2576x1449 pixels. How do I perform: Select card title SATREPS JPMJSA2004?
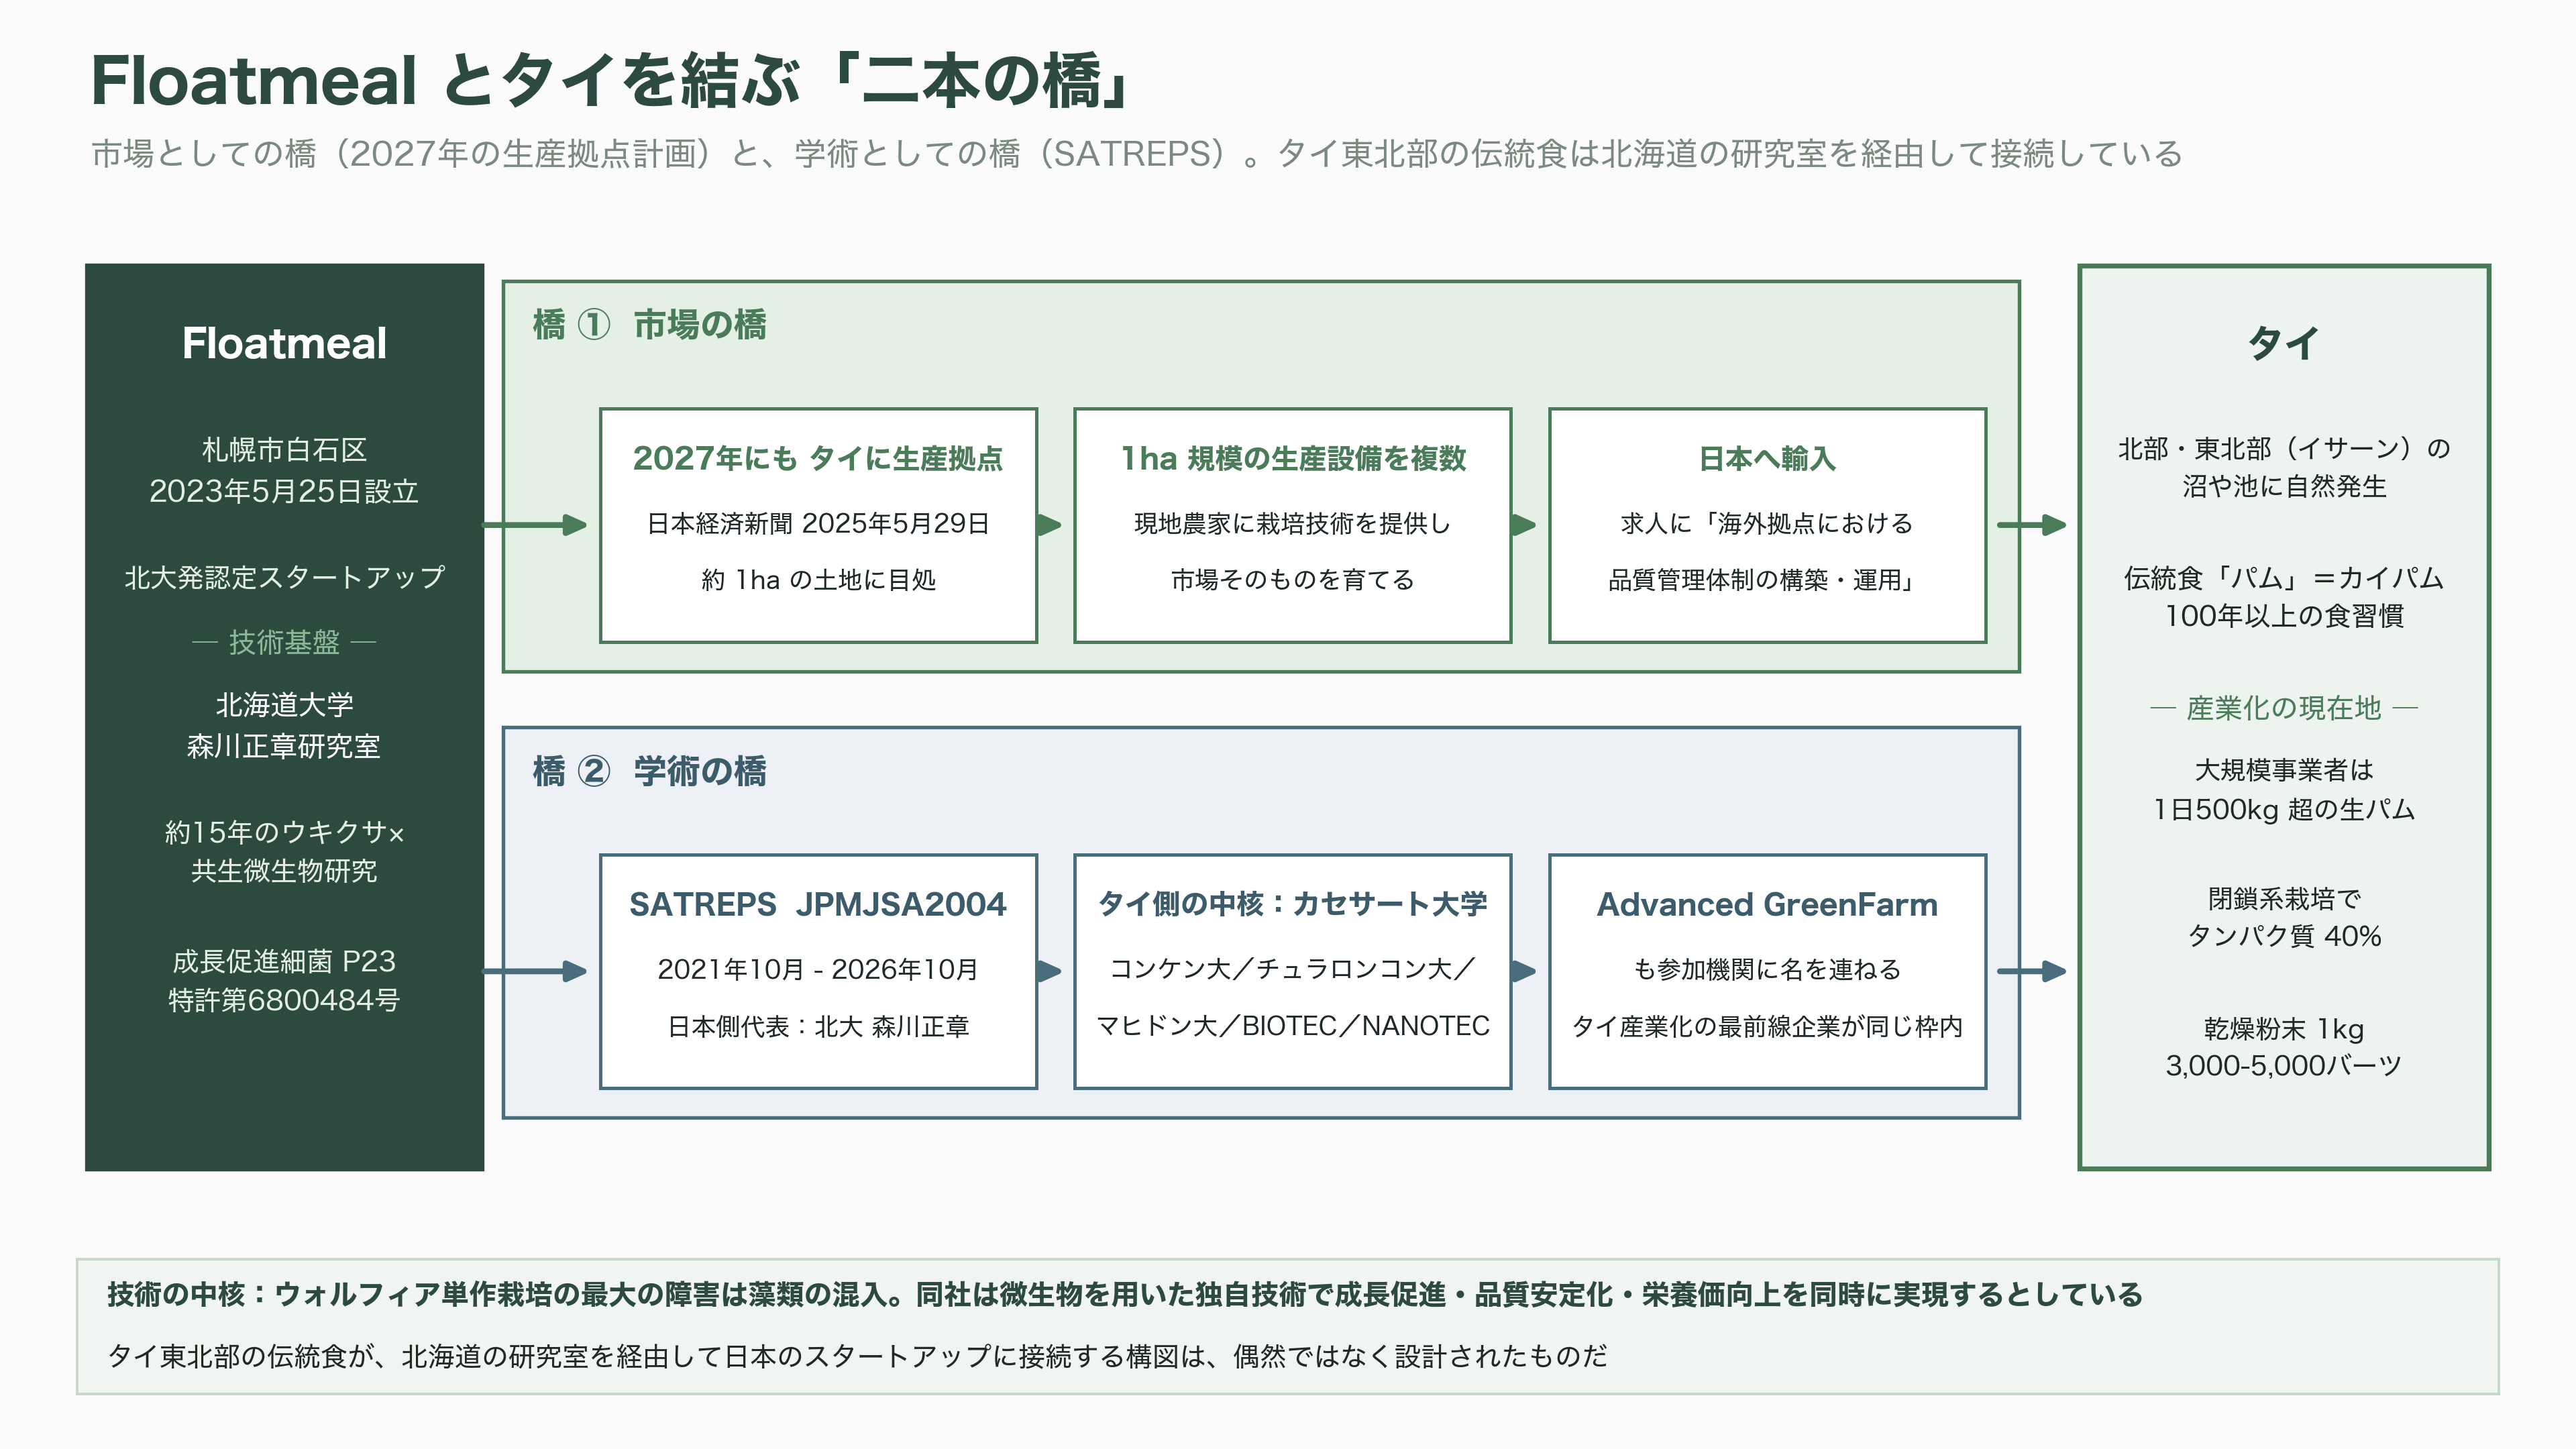pos(818,904)
